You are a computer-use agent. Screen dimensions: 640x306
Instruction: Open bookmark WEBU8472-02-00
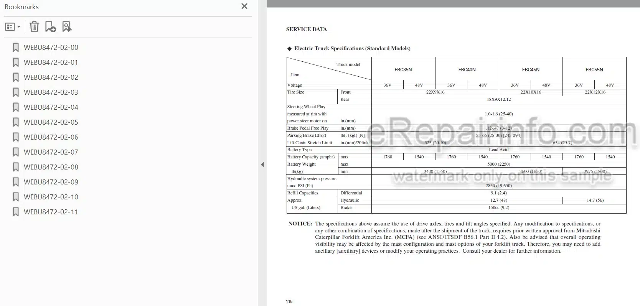click(x=51, y=48)
